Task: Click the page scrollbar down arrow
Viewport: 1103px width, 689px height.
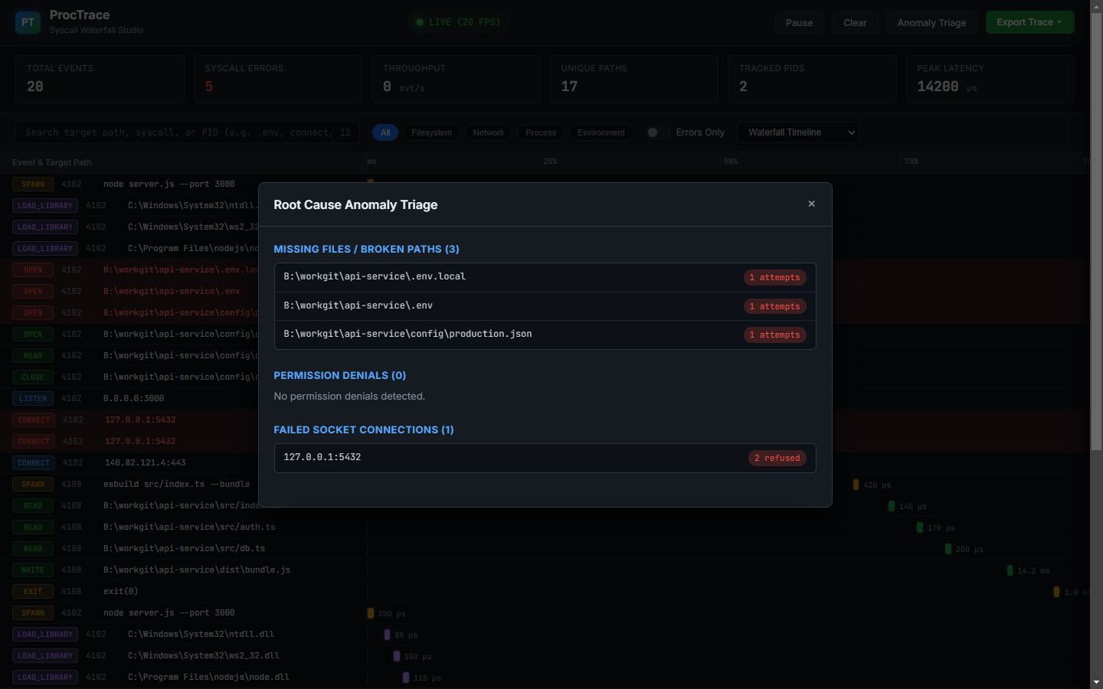Action: tap(1096, 682)
